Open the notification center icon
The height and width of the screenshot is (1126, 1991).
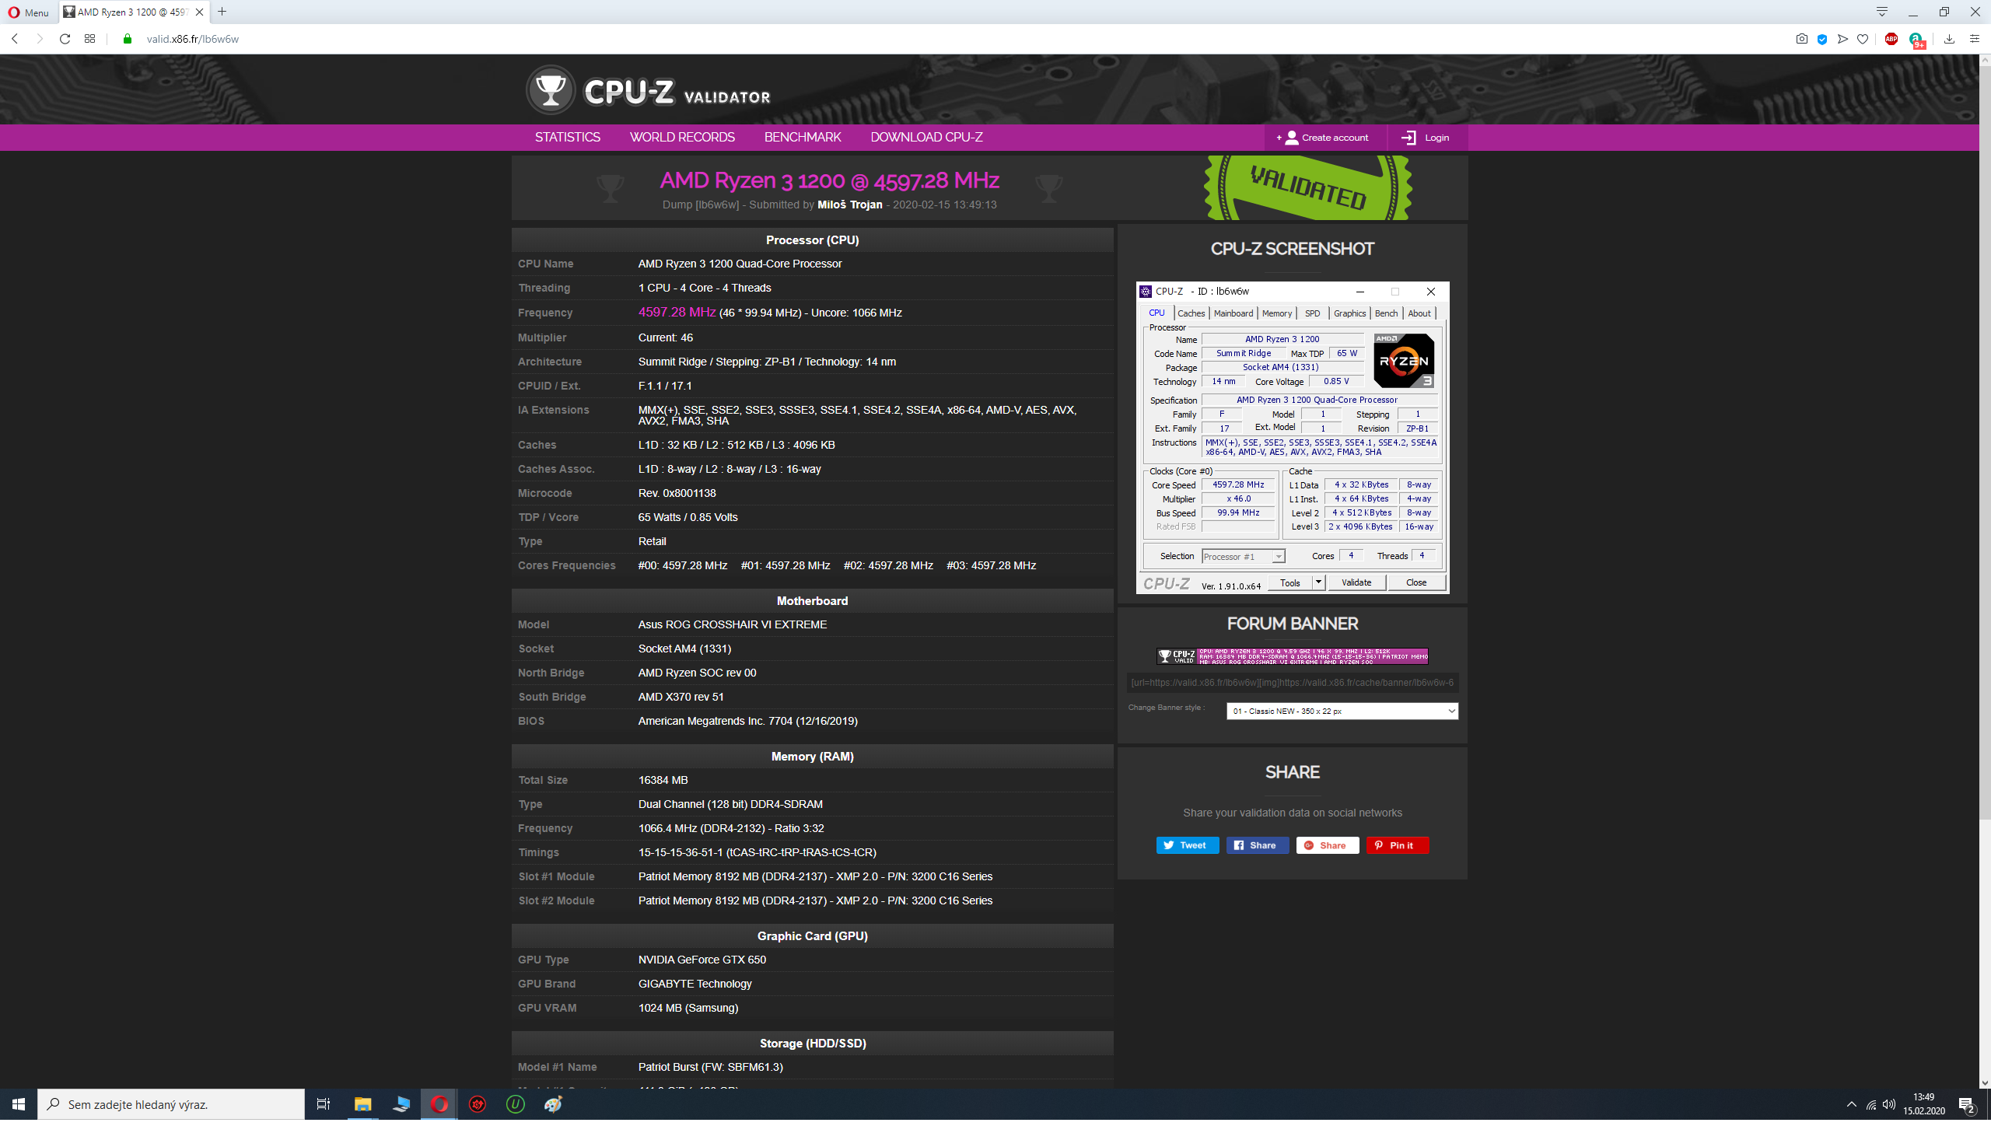1968,1104
